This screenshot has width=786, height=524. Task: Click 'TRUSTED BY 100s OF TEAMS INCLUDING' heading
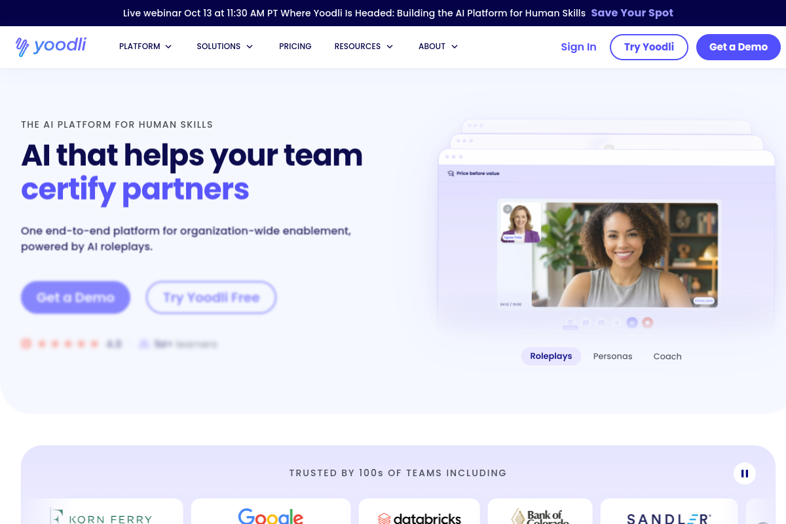pos(398,473)
